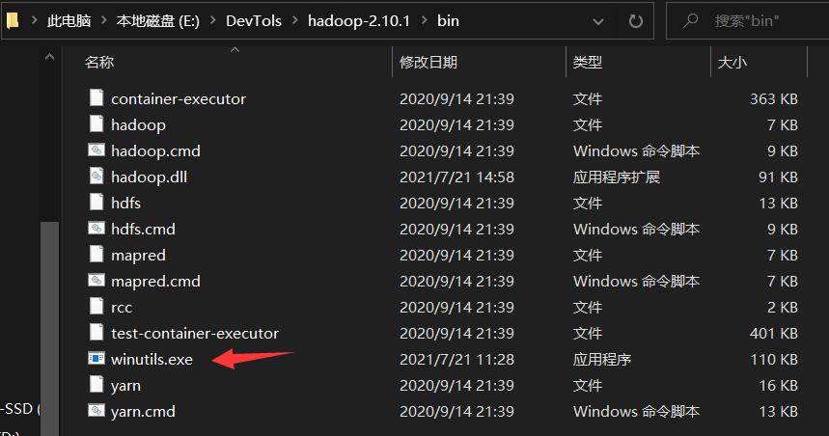829x436 pixels.
Task: Click the hadoop.cmd script icon
Action: [x=96, y=150]
